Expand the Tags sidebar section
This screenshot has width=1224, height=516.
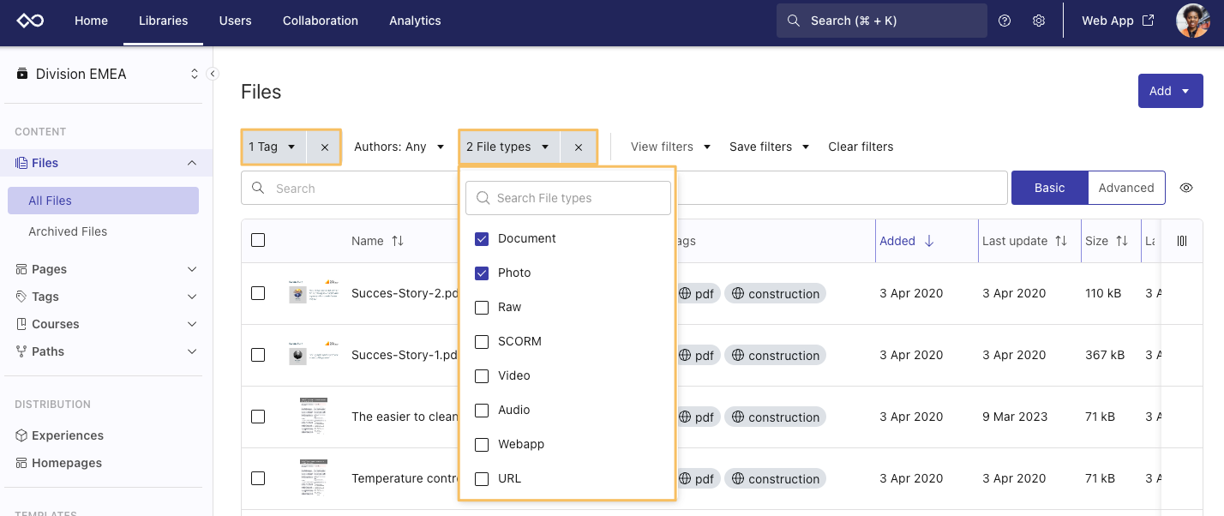[192, 297]
